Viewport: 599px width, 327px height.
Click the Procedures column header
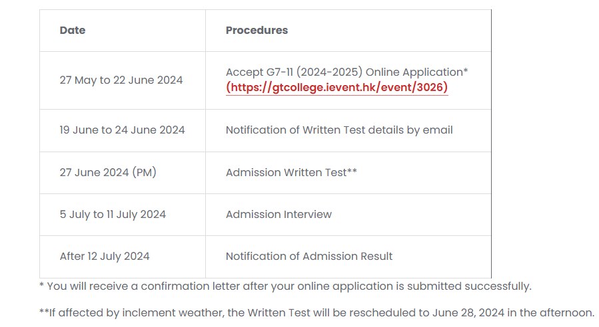257,30
